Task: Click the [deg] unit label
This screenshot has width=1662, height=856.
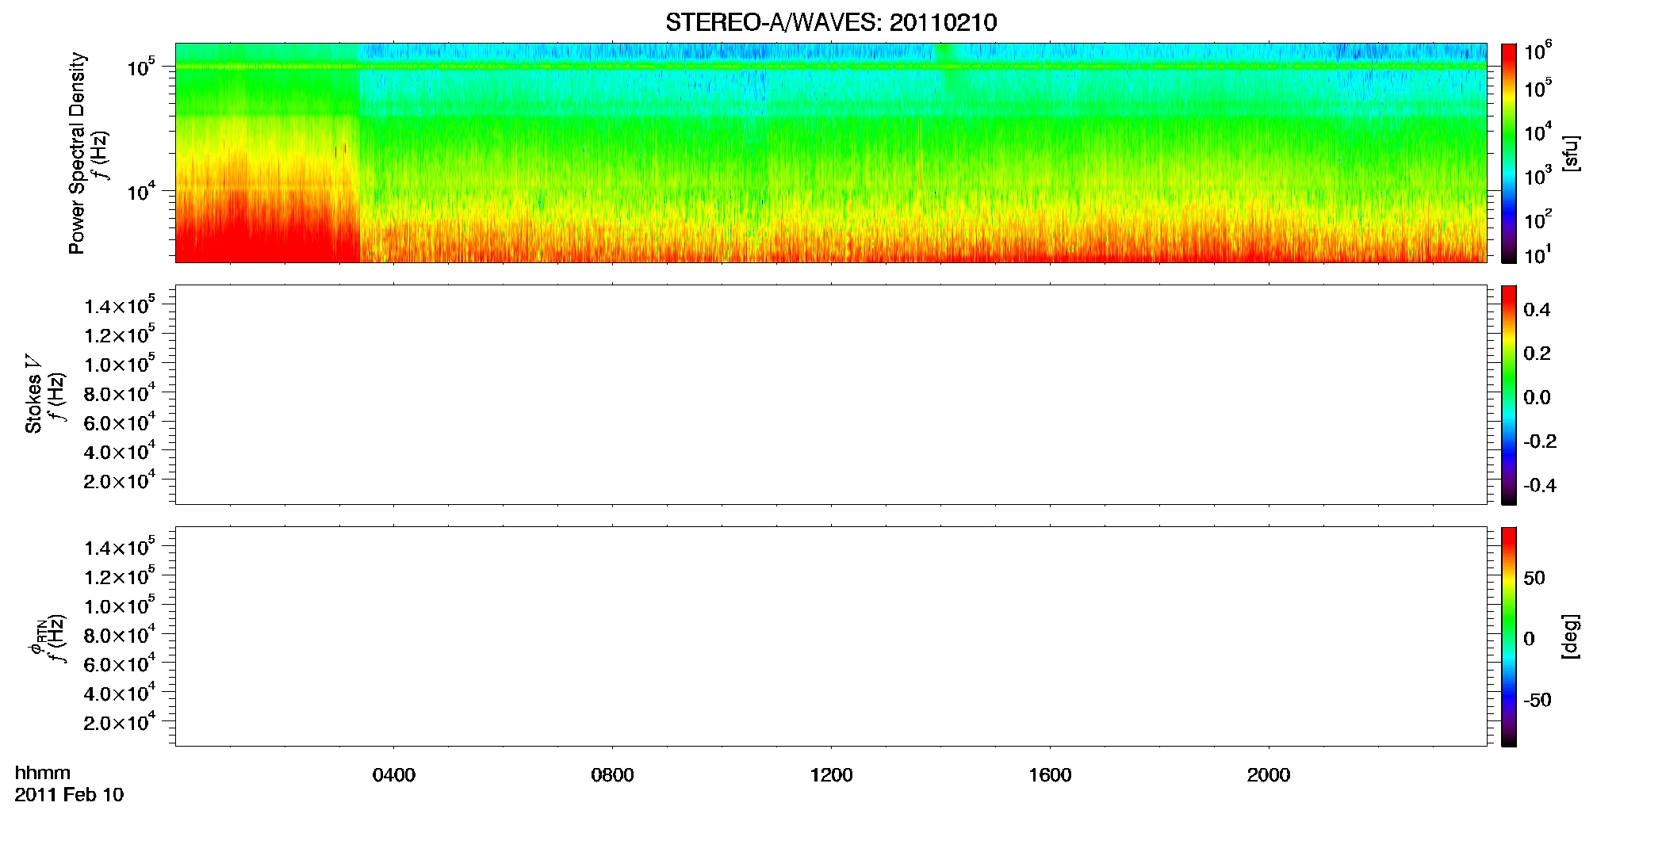Action: 1570,636
